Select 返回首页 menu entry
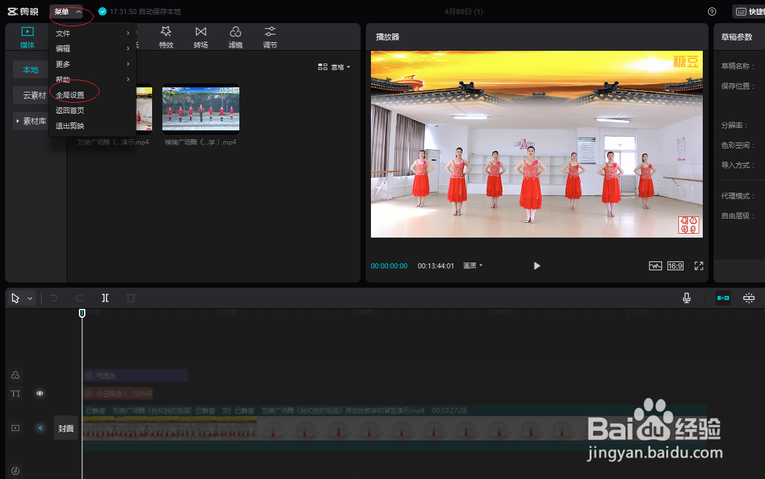This screenshot has height=479, width=765. point(92,110)
